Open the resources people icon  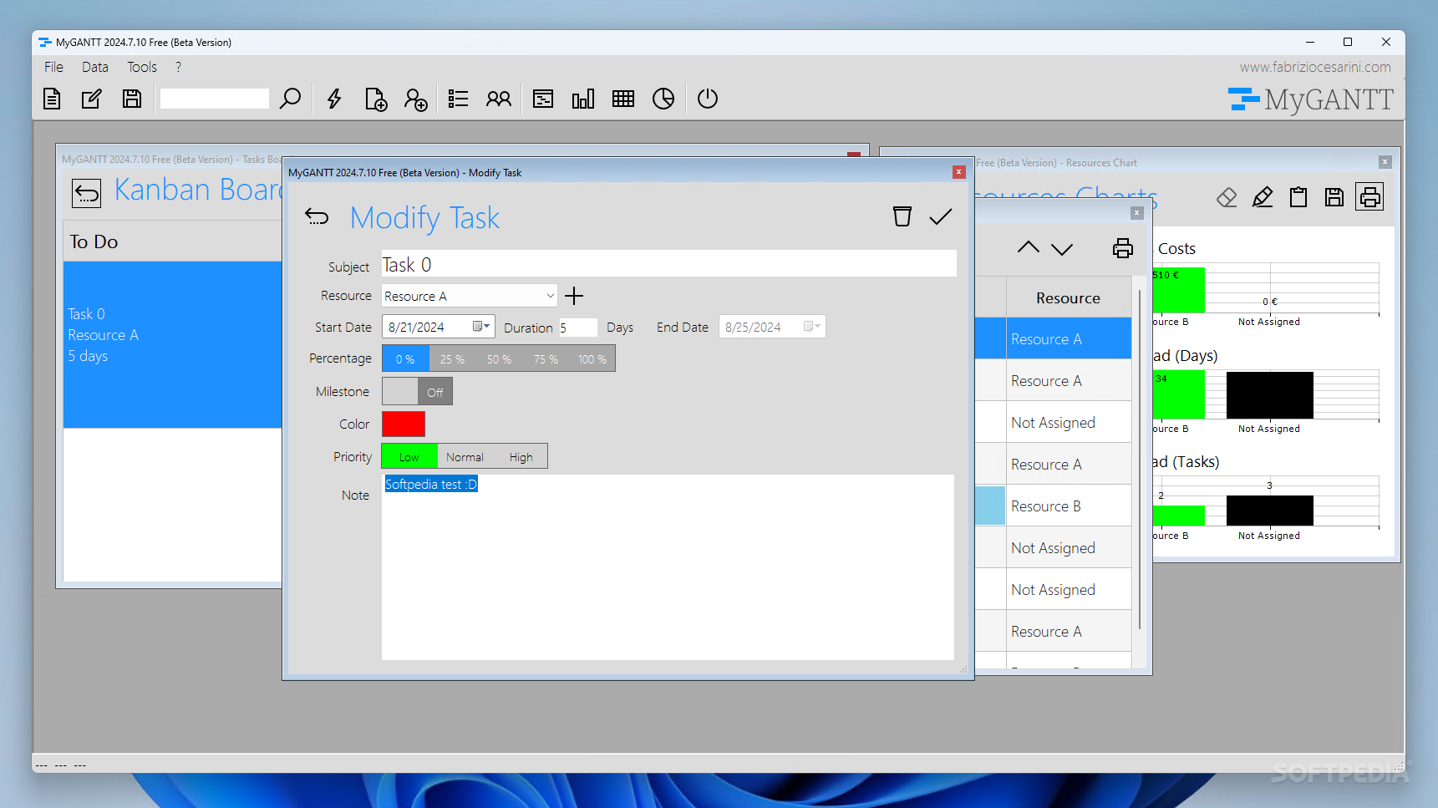(499, 99)
